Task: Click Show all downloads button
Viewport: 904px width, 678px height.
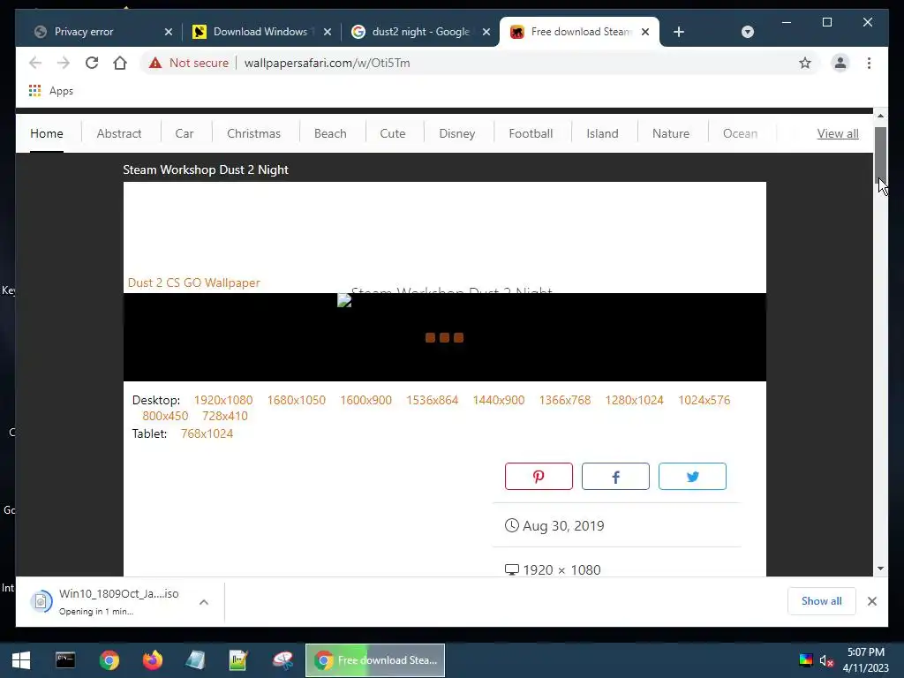Action: point(822,601)
